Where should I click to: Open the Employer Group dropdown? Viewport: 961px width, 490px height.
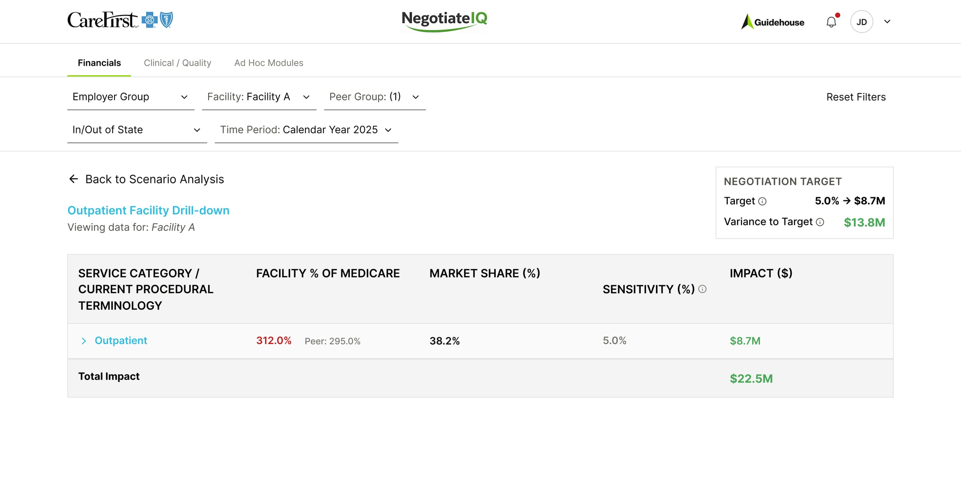pos(131,97)
